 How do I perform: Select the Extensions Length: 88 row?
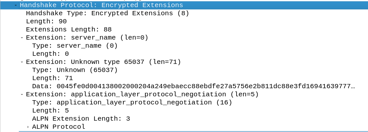pos(68,30)
